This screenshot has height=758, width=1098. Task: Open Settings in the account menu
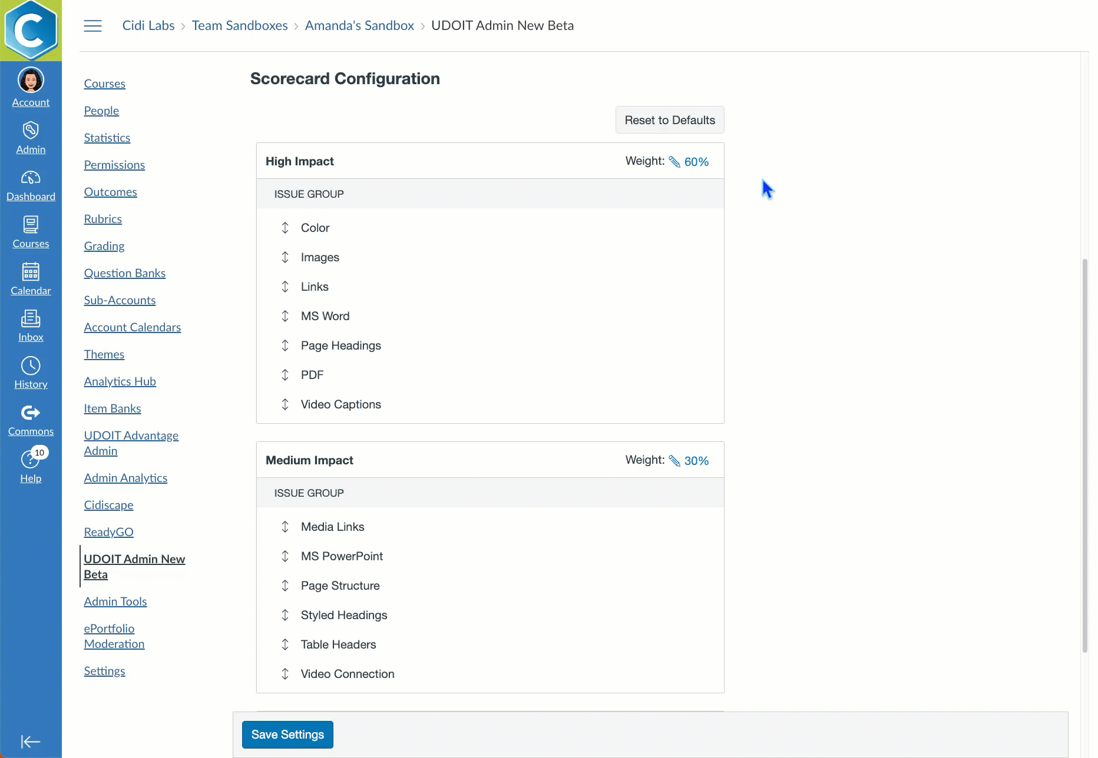pyautogui.click(x=104, y=671)
